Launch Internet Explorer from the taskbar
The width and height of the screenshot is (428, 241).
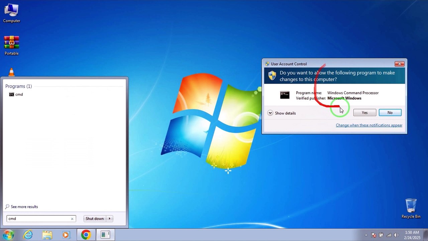click(28, 235)
